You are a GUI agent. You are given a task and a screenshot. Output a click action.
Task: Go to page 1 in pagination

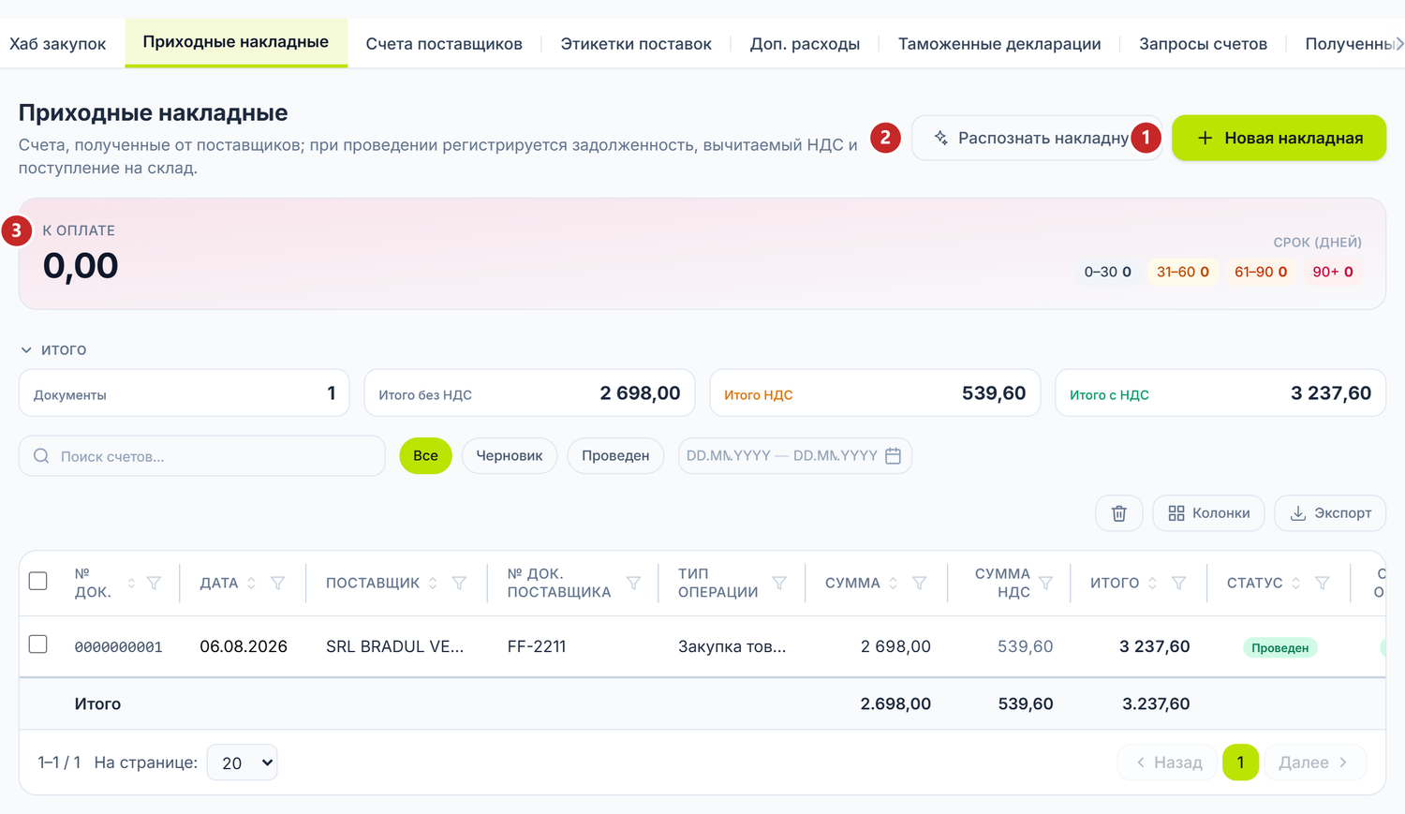point(1240,762)
